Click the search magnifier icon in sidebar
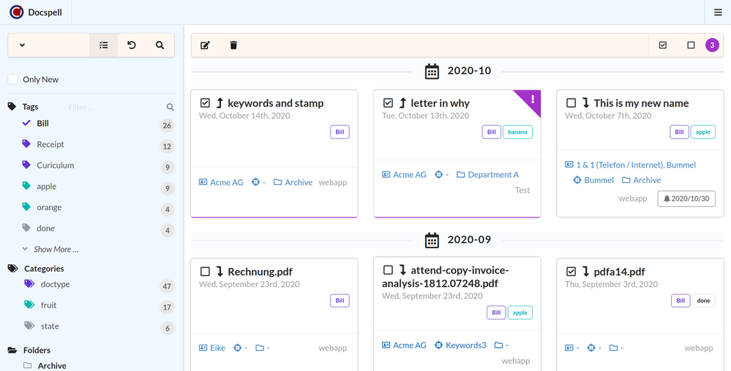Viewport: 731px width, 371px height. tap(160, 45)
